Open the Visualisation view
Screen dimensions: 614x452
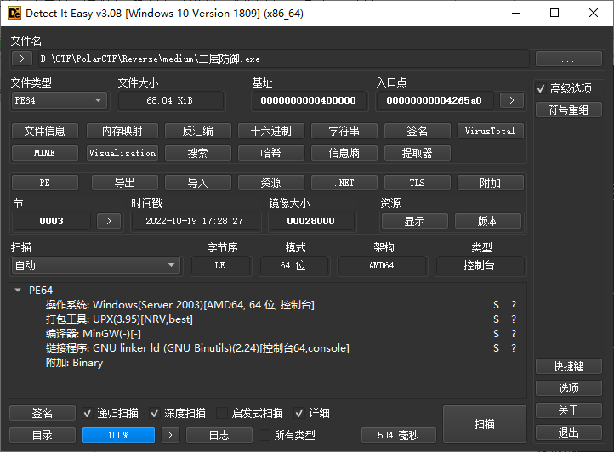(122, 153)
